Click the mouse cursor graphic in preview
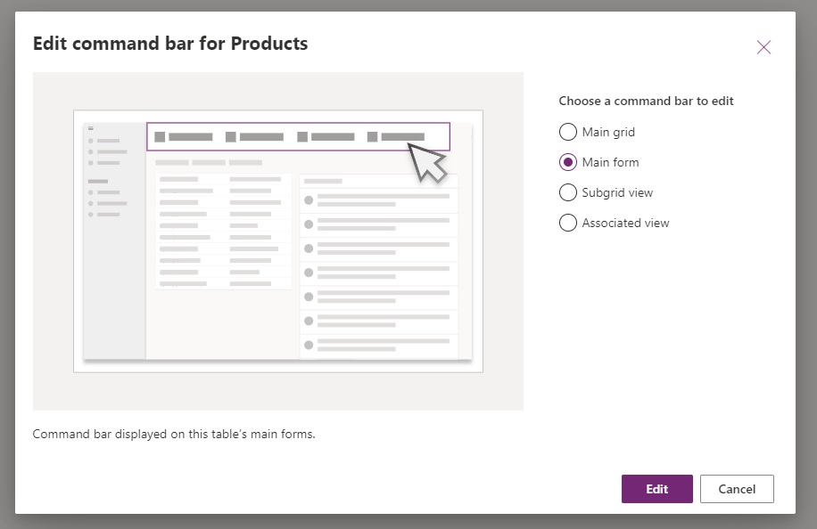Viewport: 817px width, 529px height. pos(426,163)
